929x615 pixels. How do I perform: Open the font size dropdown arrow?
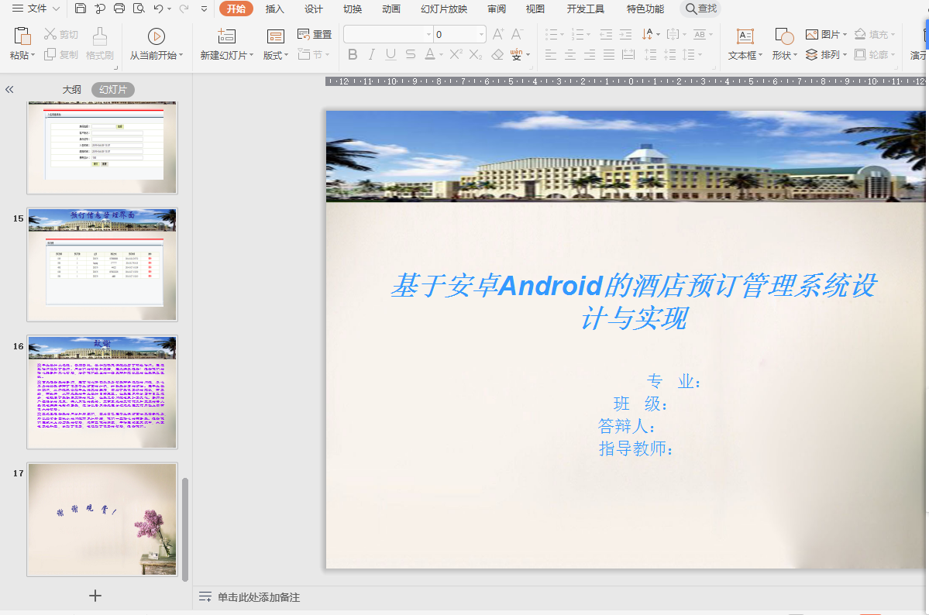(481, 34)
